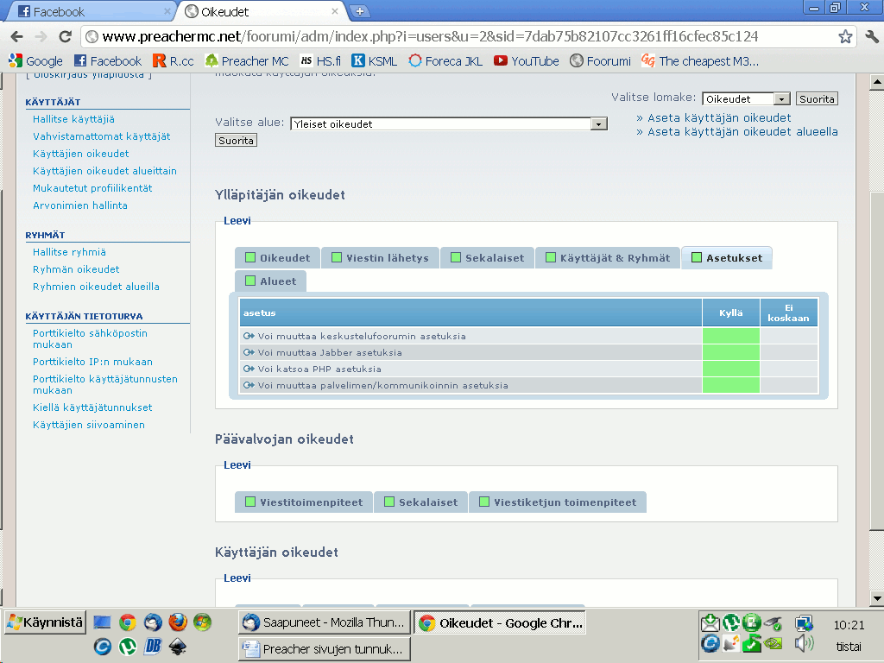The height and width of the screenshot is (663, 884).
Task: Bookmark this page with the star icon
Action: 845,37
